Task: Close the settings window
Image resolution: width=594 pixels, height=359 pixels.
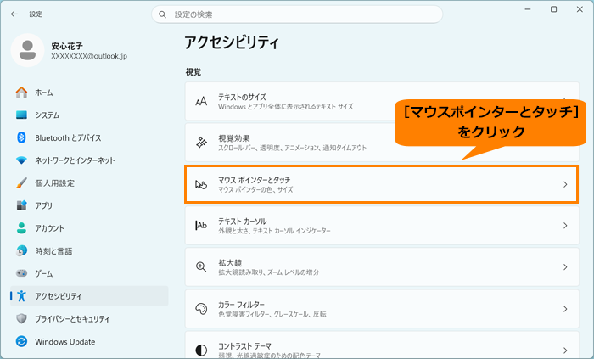Action: point(580,9)
